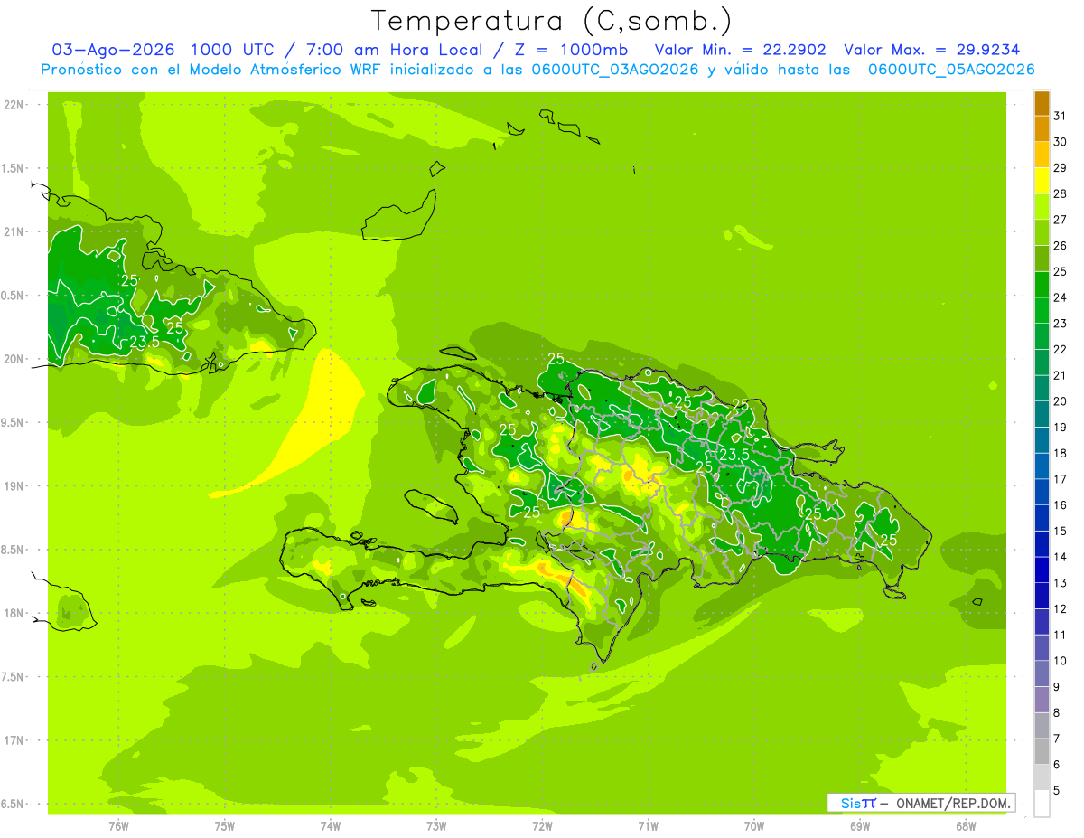Click the 23.5 contour label over Dominican Republic

pos(734,454)
